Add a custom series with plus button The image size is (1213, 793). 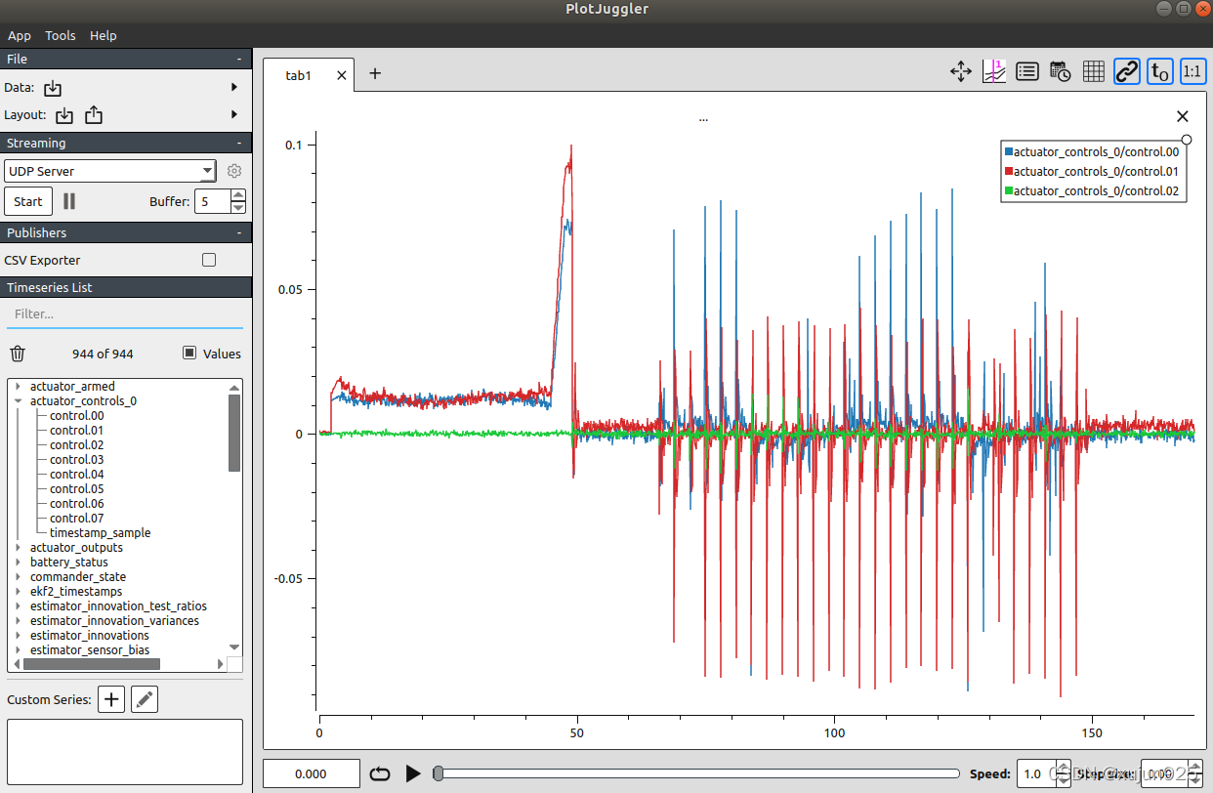click(x=111, y=699)
